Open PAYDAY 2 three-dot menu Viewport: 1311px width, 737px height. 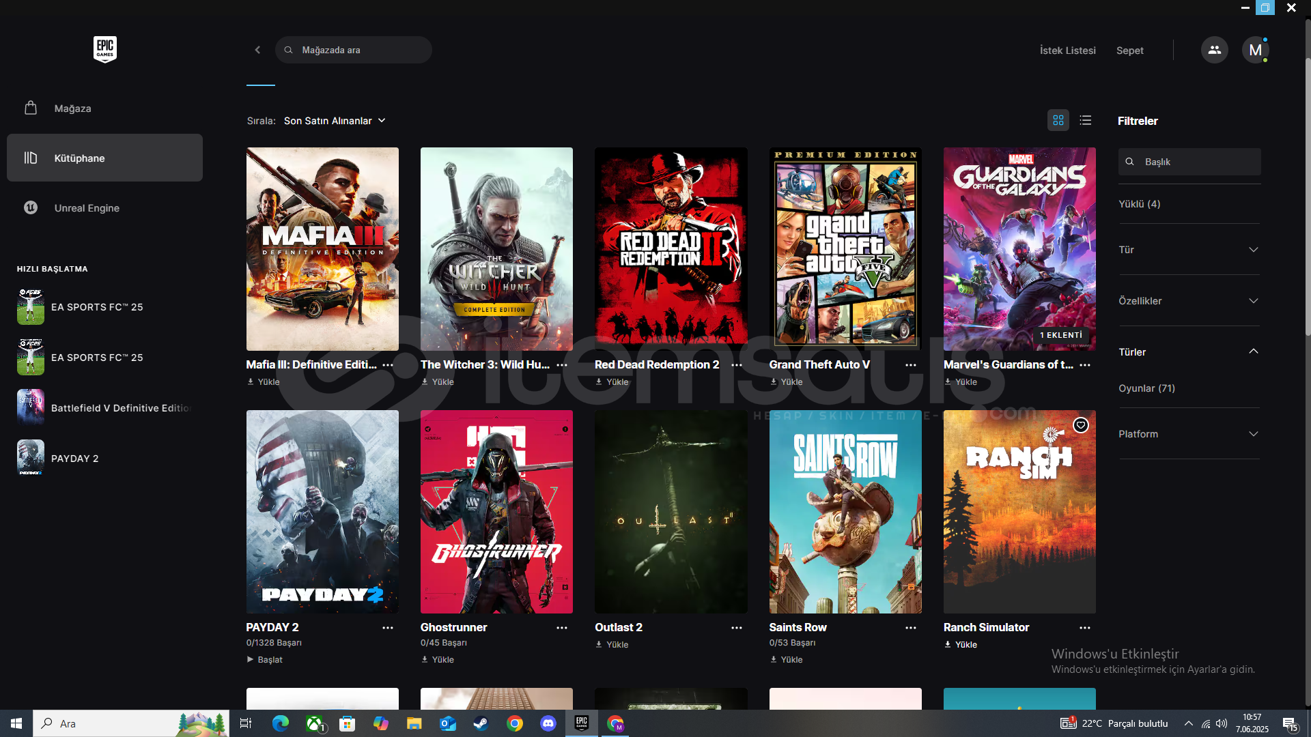(388, 628)
